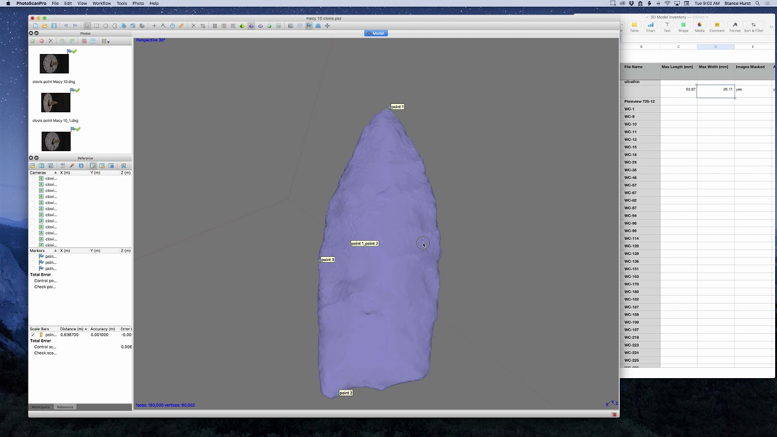Viewport: 777px width, 437px height.
Task: Open the Tools menu
Action: click(122, 4)
